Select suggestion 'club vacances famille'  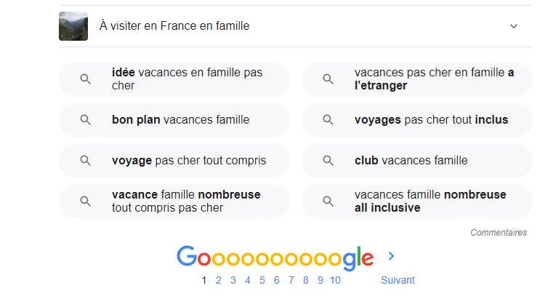(x=417, y=161)
